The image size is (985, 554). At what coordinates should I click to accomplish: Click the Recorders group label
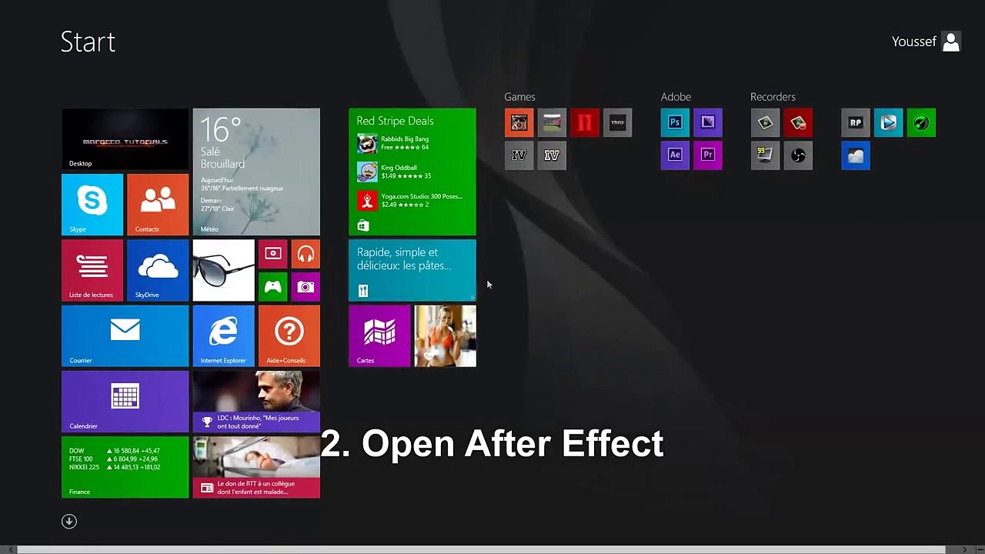(x=773, y=97)
